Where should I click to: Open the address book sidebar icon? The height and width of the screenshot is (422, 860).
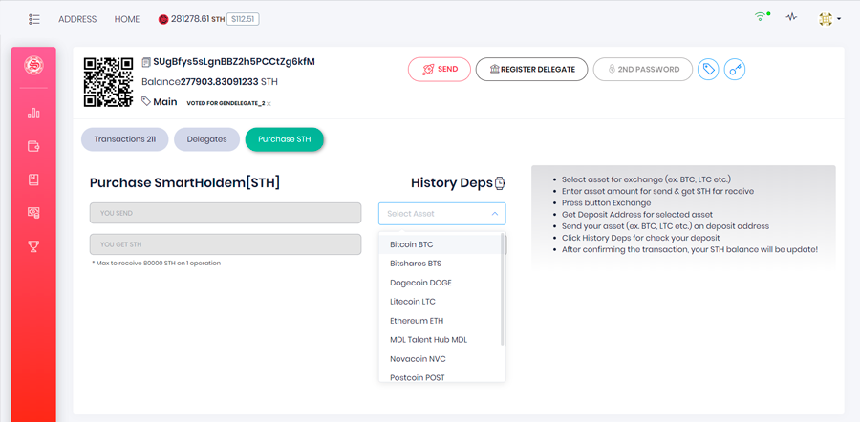pyautogui.click(x=33, y=179)
